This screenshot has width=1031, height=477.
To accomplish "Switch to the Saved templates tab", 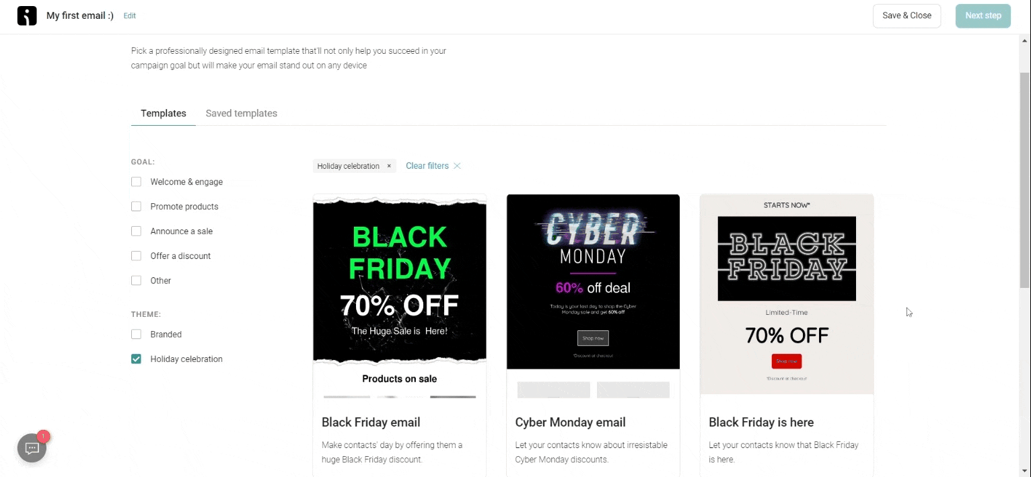I will click(242, 113).
